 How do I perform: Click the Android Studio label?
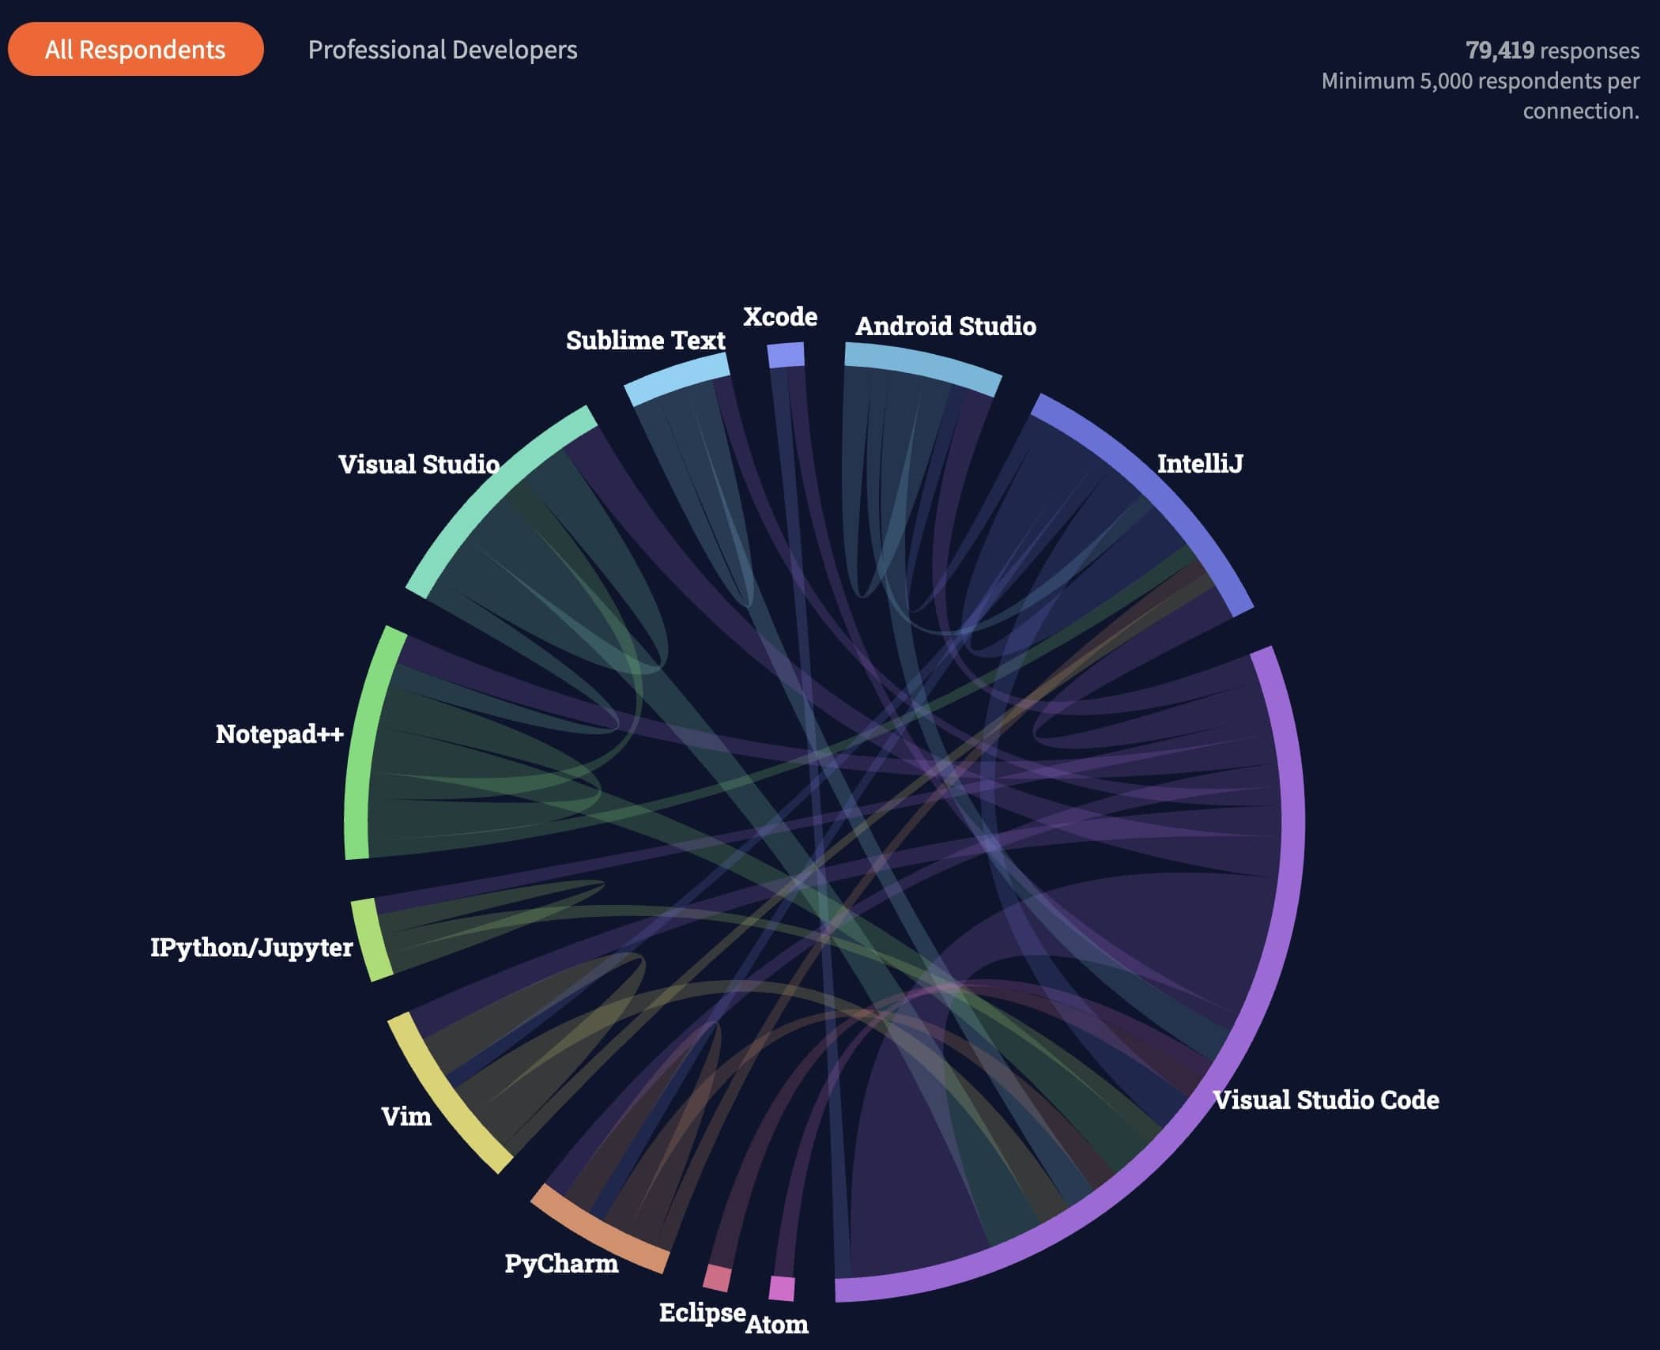point(945,326)
